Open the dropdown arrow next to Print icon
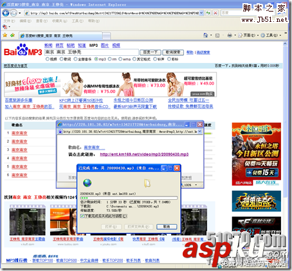This screenshot has width=292, height=271. [235, 35]
